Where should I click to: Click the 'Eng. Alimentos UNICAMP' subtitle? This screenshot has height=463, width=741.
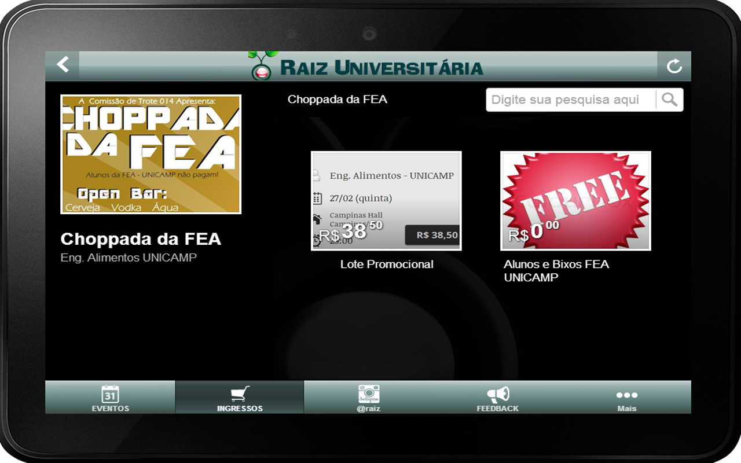tap(129, 258)
